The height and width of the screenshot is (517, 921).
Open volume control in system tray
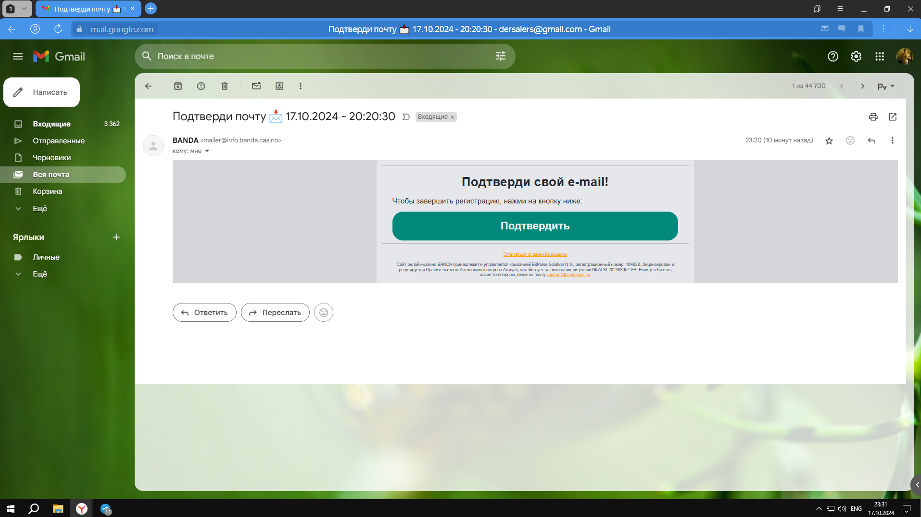tap(842, 509)
